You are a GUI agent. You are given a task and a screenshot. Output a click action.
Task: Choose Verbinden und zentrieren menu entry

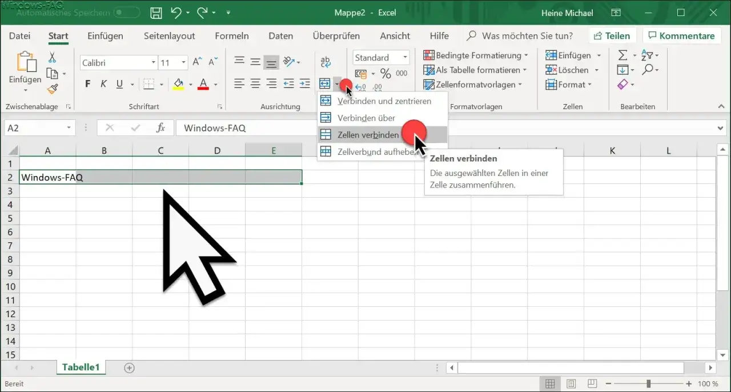tap(383, 101)
